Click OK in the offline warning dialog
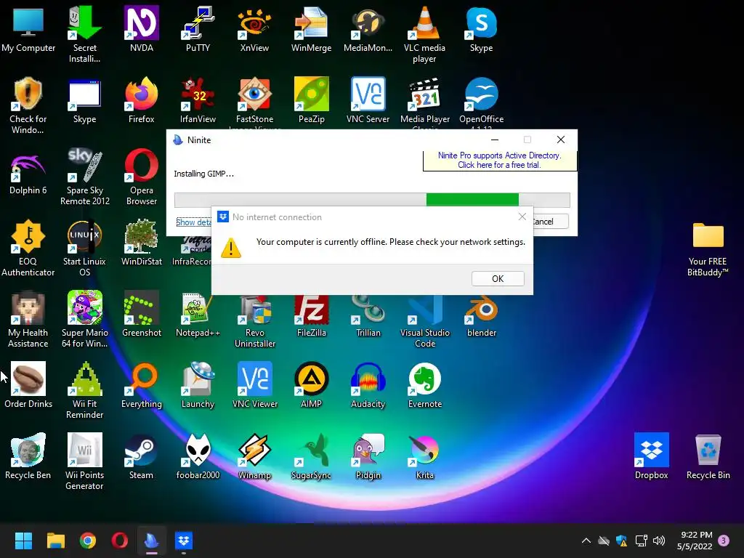 pyautogui.click(x=498, y=278)
